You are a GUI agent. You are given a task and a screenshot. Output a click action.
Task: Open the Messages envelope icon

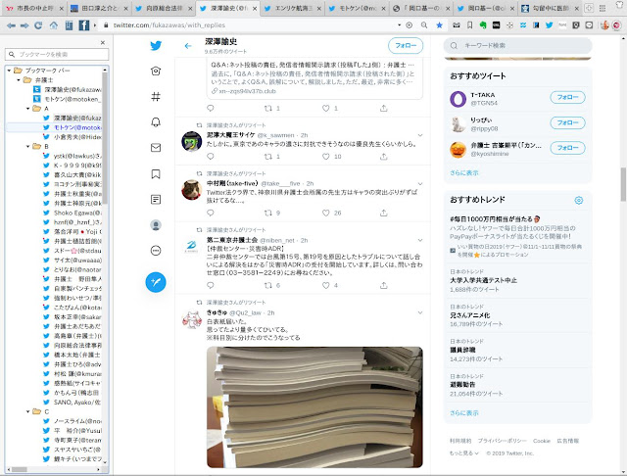(156, 148)
